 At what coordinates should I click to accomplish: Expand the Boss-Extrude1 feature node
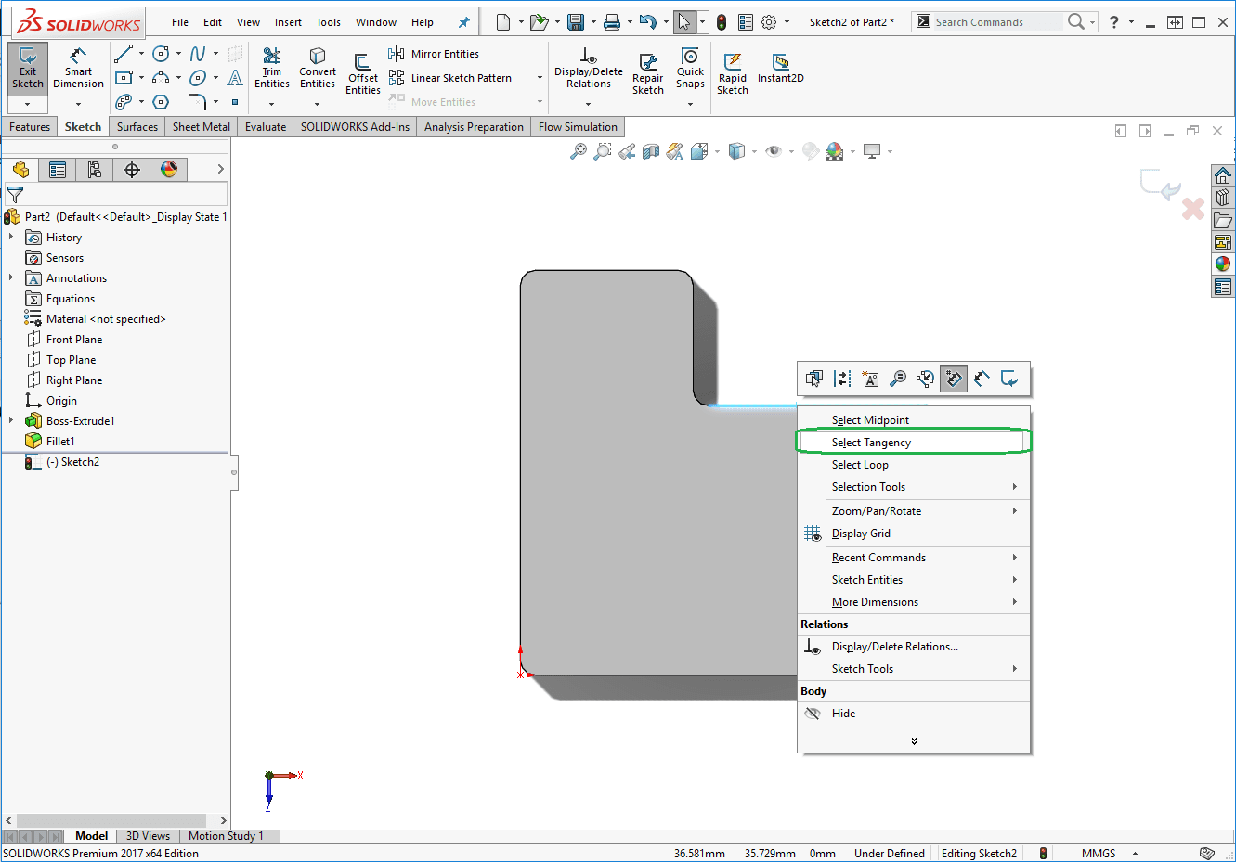pyautogui.click(x=11, y=421)
